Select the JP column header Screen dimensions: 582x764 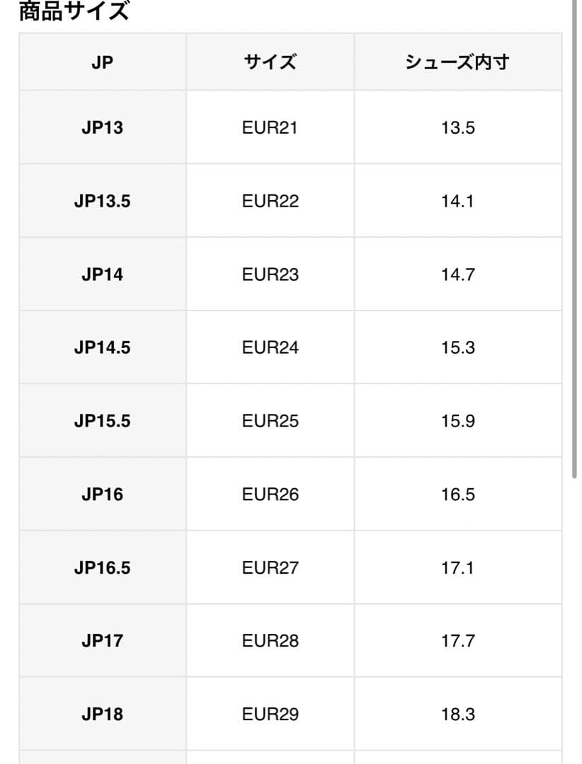(102, 62)
